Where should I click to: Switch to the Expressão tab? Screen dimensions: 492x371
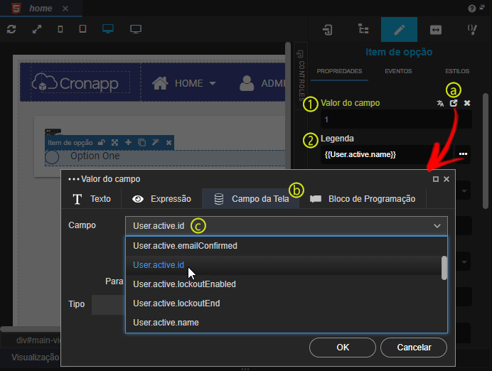161,199
